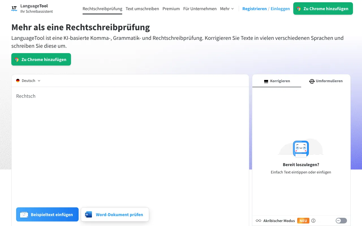Expand the Mehr menu
362x226 pixels.
(227, 9)
